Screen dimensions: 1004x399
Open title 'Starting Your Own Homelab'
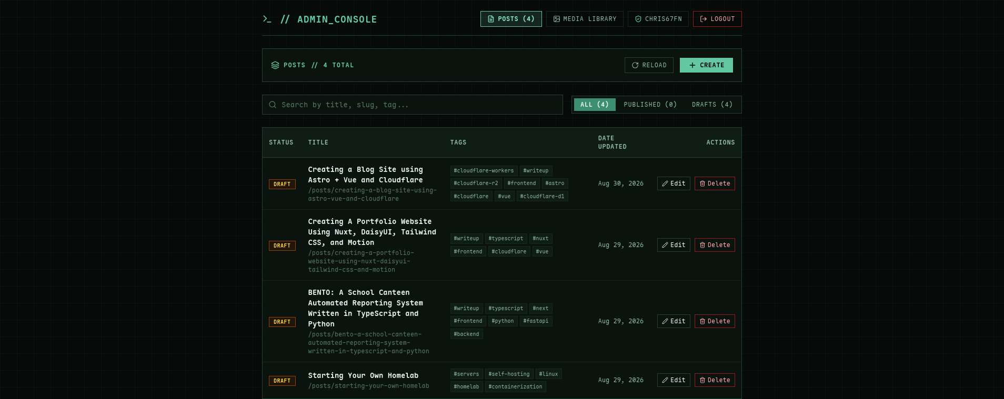tap(363, 375)
